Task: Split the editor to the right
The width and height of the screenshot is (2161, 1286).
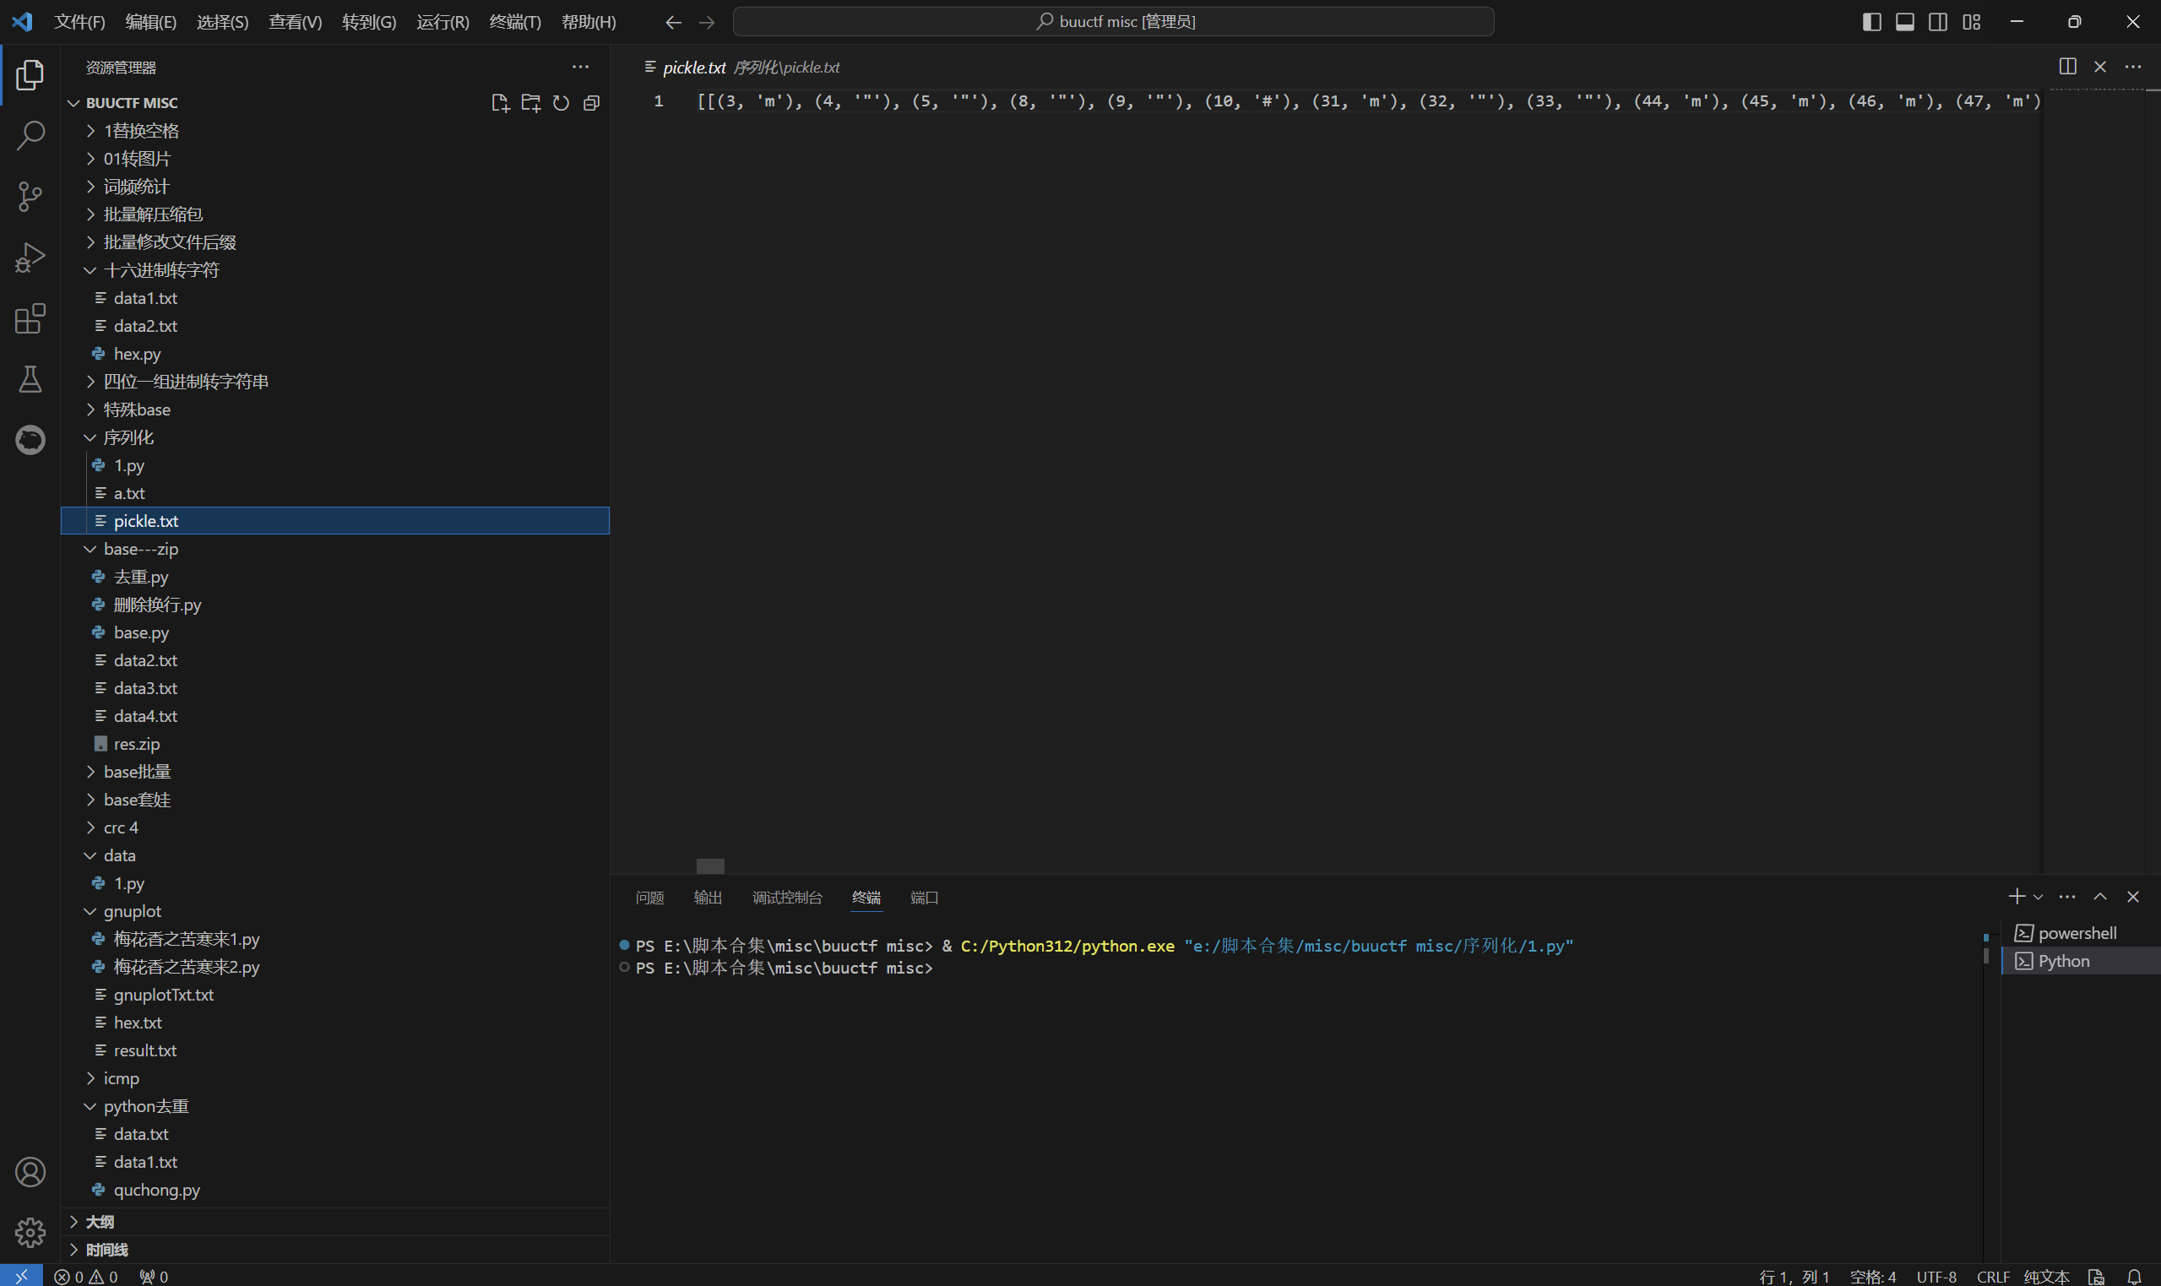Action: [x=2067, y=67]
